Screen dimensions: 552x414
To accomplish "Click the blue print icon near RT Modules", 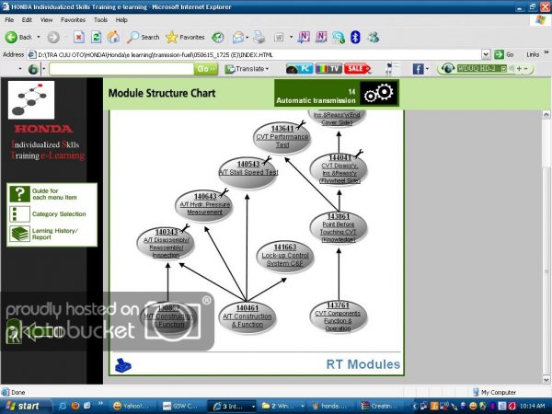I will point(123,365).
